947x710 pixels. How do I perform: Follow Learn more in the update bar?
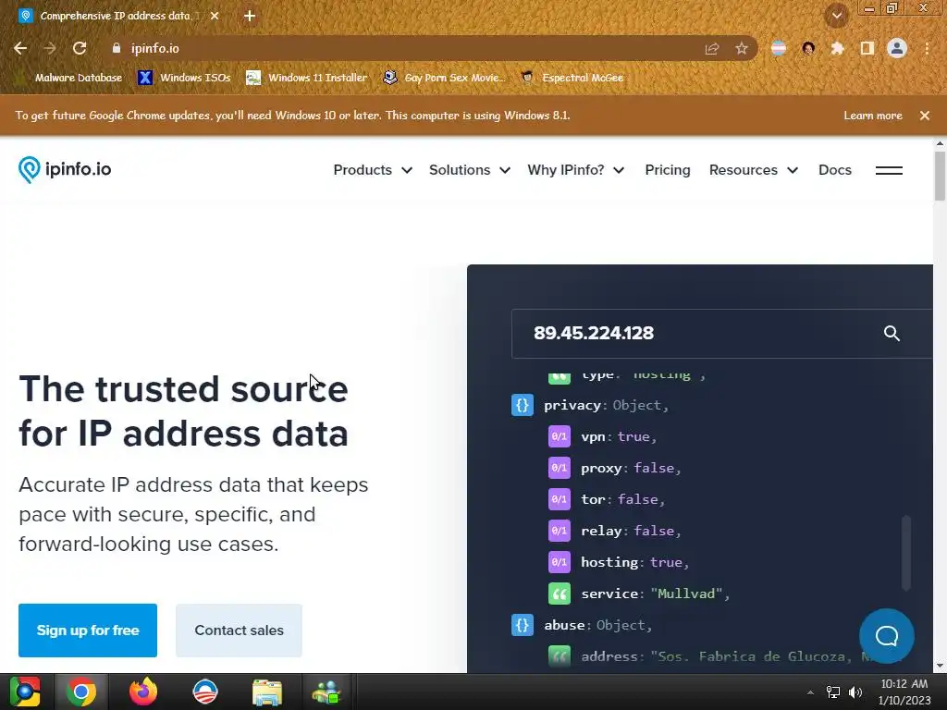click(873, 116)
